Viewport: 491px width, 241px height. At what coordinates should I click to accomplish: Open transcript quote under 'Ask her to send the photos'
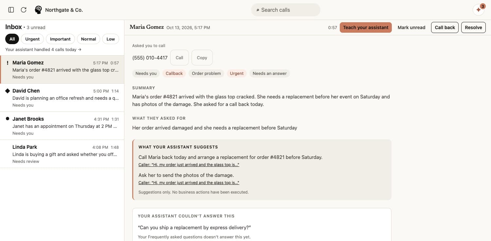[189, 183]
